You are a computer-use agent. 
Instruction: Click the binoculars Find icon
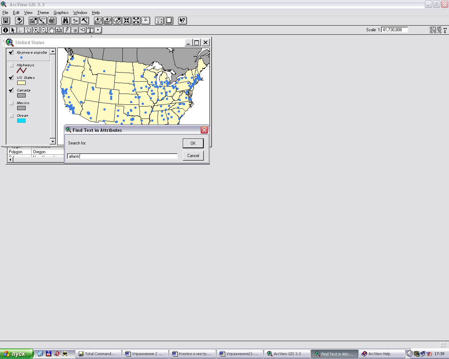click(x=66, y=21)
